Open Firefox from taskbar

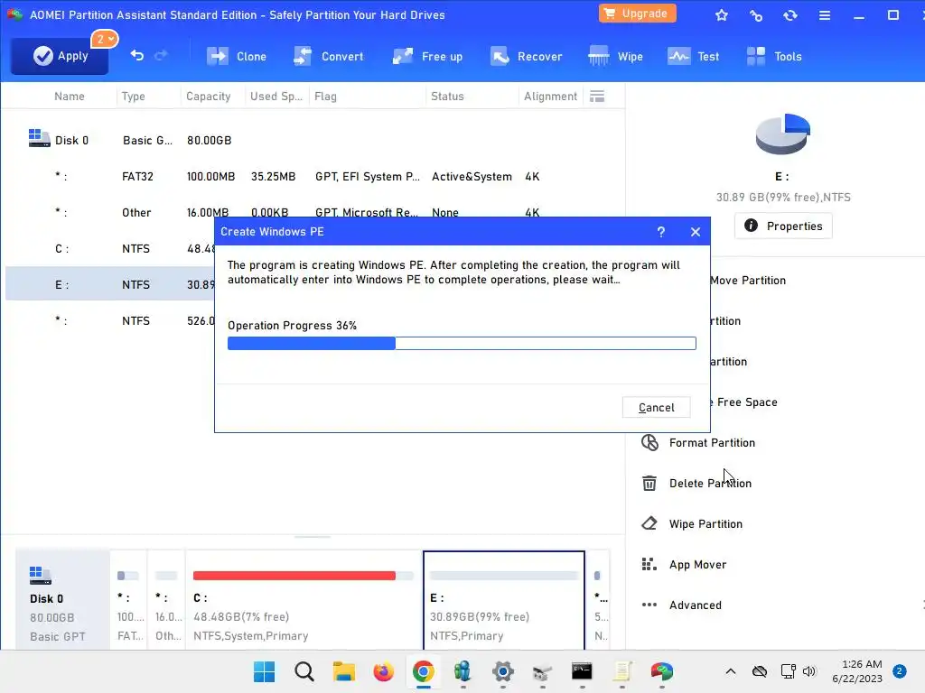(383, 671)
